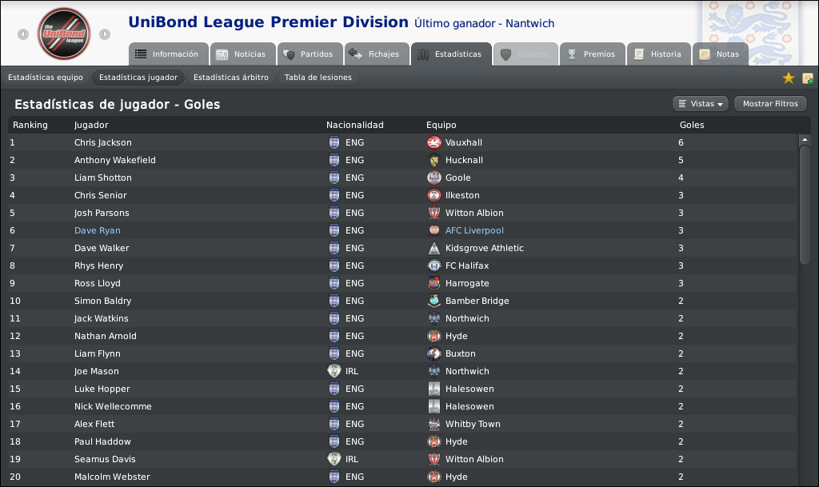Image resolution: width=819 pixels, height=487 pixels.
Task: Switch to the Fichajes tab
Action: click(x=377, y=54)
